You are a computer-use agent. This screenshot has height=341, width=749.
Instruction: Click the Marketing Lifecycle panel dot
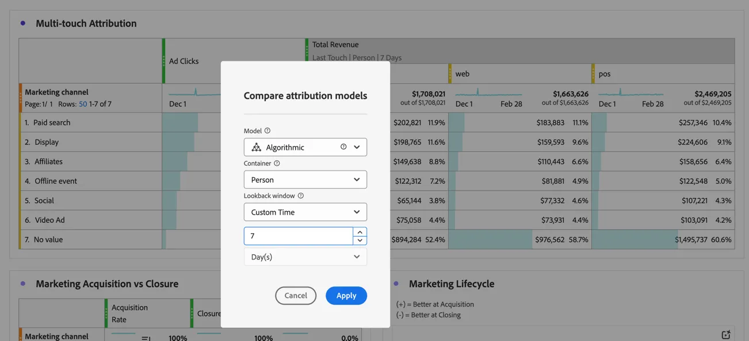[x=396, y=284]
